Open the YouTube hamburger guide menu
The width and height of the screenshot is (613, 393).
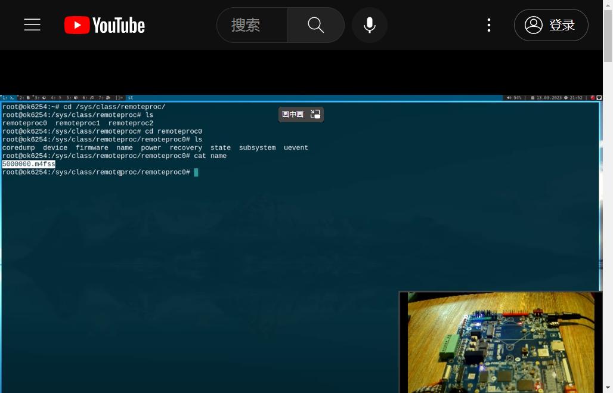coord(32,24)
